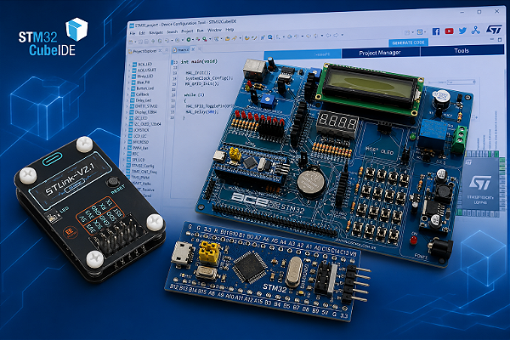Select the MICROSD project
This screenshot has height=340, width=510.
coord(140,142)
